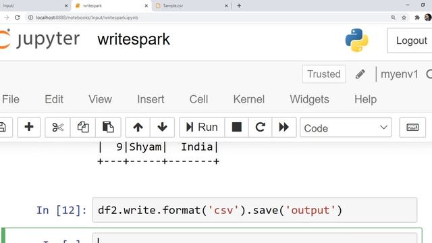This screenshot has width=432, height=243.
Task: Open the File menu
Action: pos(11,99)
